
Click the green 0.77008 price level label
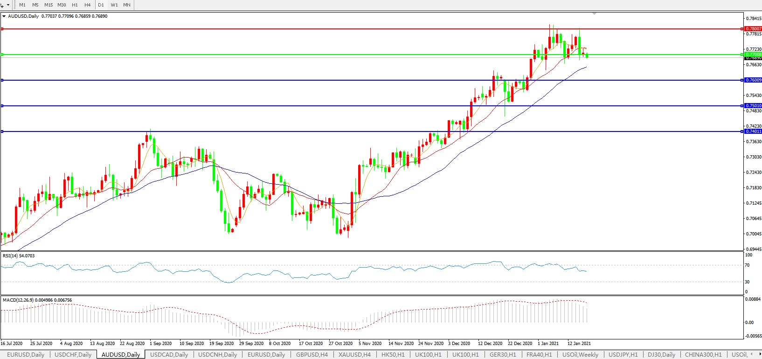tap(753, 55)
